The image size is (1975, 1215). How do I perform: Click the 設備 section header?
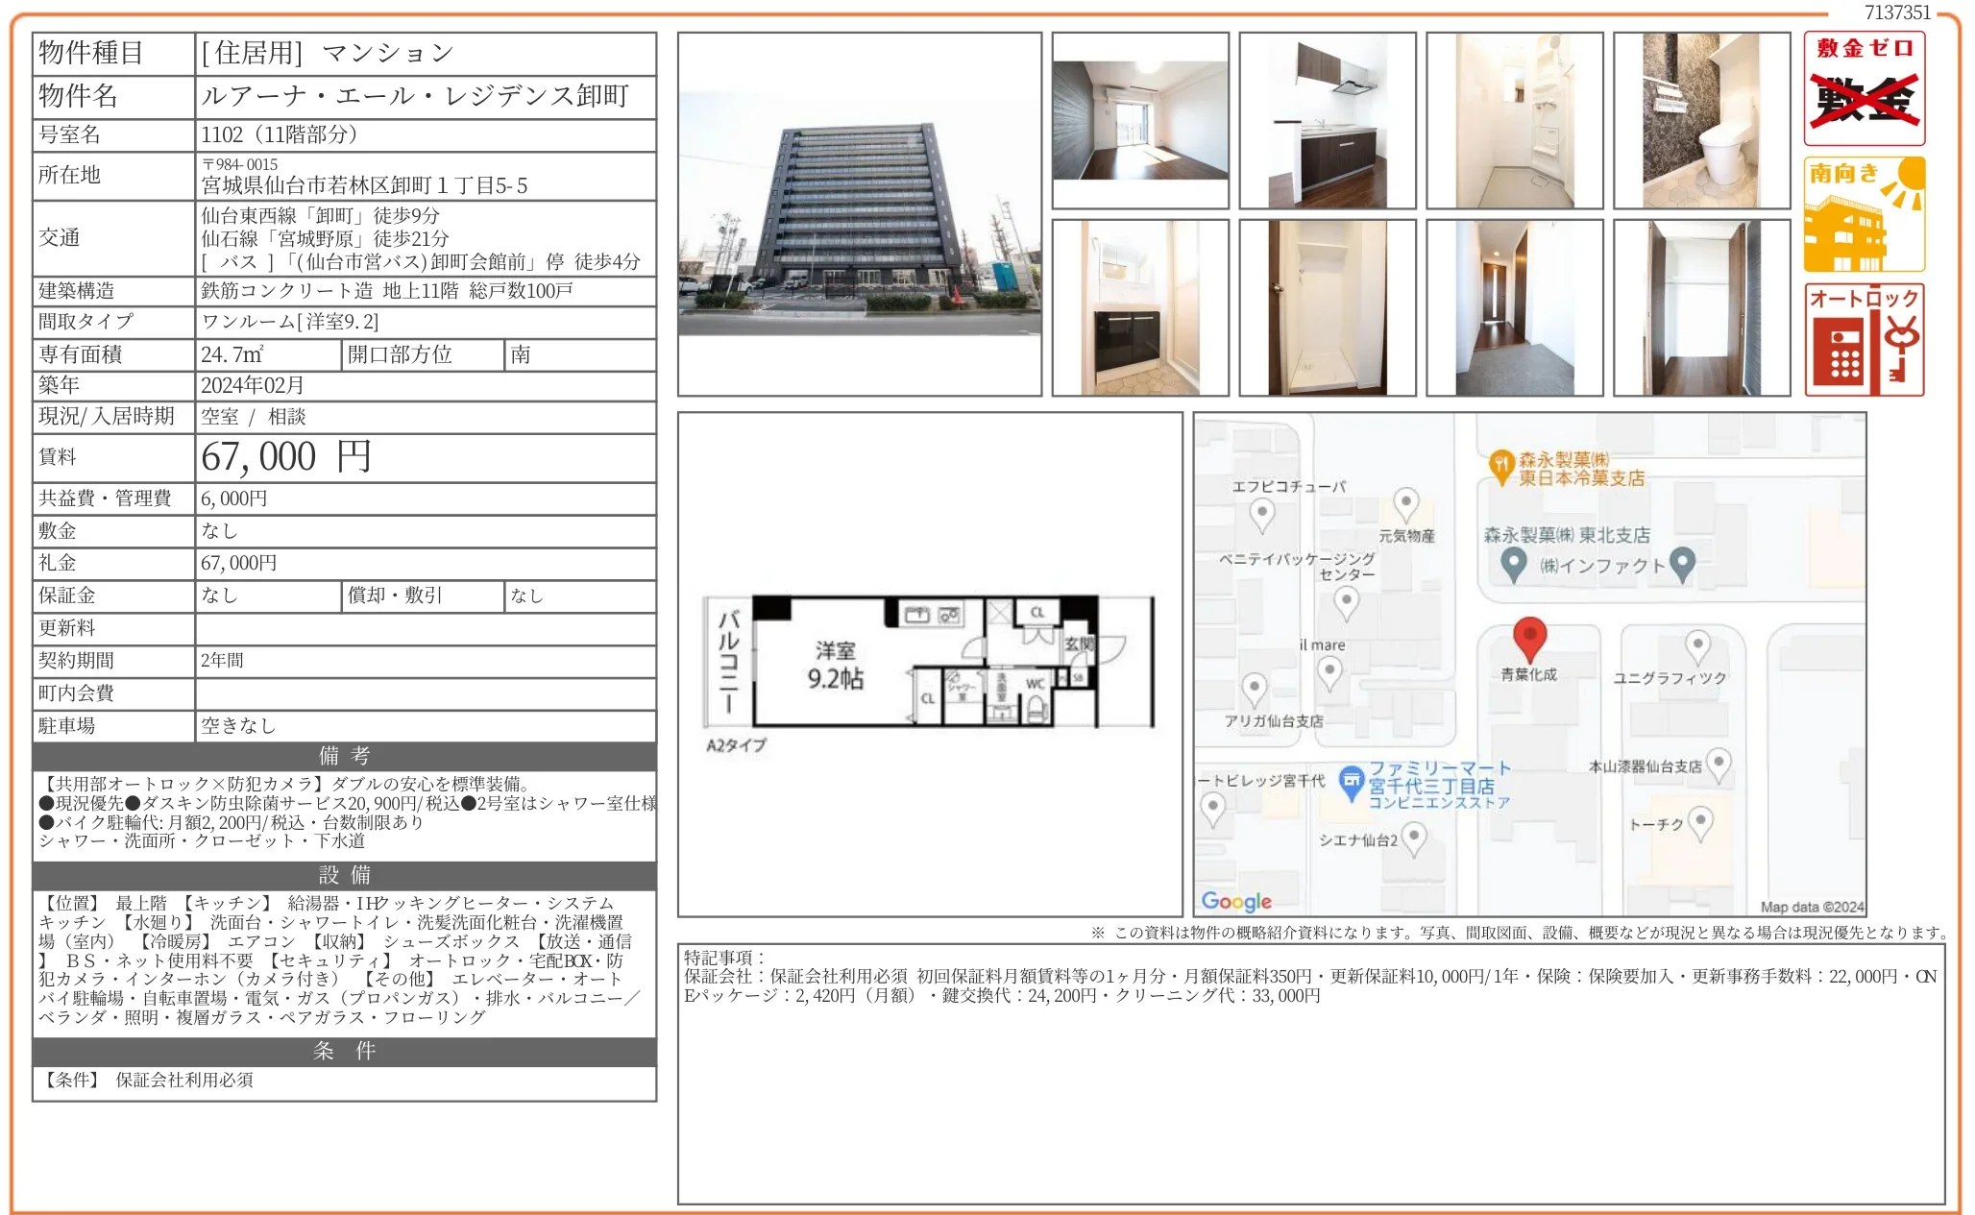344,875
